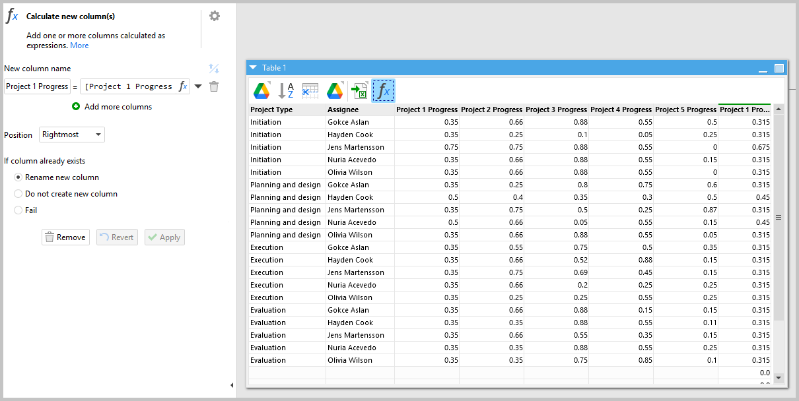This screenshot has width=799, height=401.
Task: Click the reorder arrows icon above expression
Action: (x=214, y=69)
